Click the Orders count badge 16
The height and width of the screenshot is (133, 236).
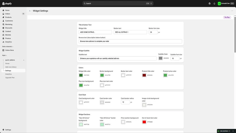(23, 14)
